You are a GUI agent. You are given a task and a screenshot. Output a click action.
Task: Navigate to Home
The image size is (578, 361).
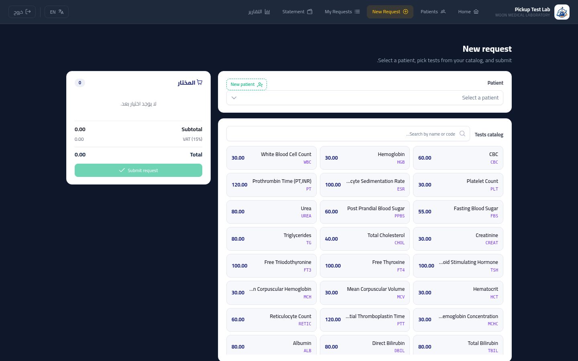(468, 12)
